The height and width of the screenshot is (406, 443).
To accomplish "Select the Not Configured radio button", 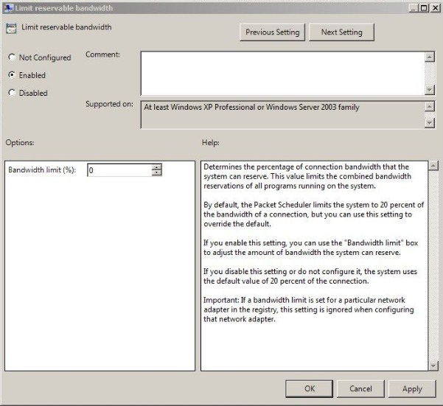I will 12,57.
